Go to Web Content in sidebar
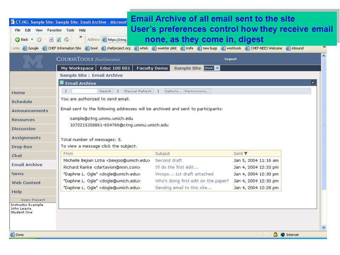The width and height of the screenshot is (340, 255). (33, 183)
